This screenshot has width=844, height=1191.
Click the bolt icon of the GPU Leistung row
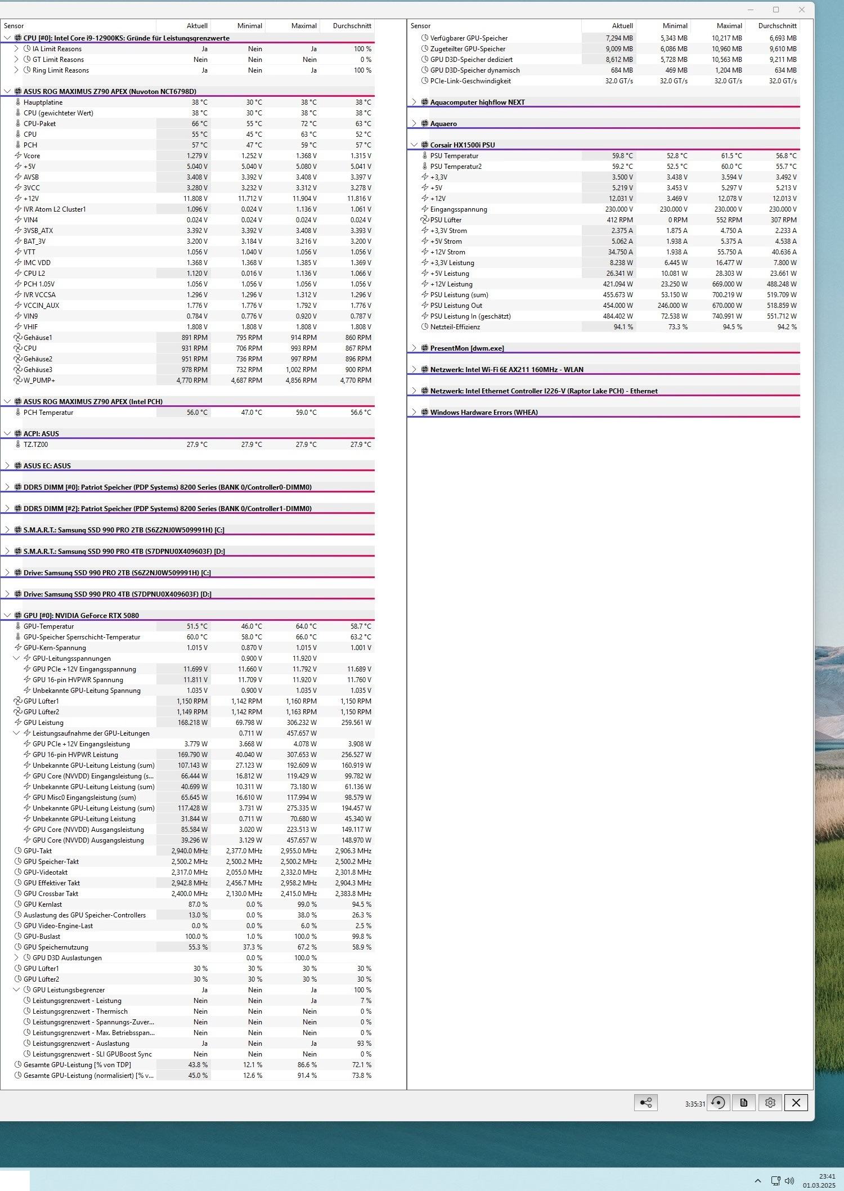(x=18, y=722)
